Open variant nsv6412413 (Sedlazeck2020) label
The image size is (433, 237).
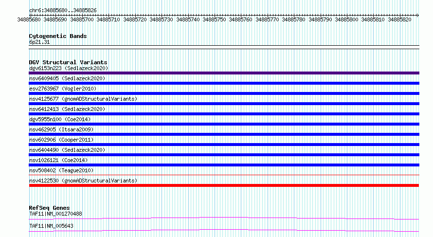point(67,109)
